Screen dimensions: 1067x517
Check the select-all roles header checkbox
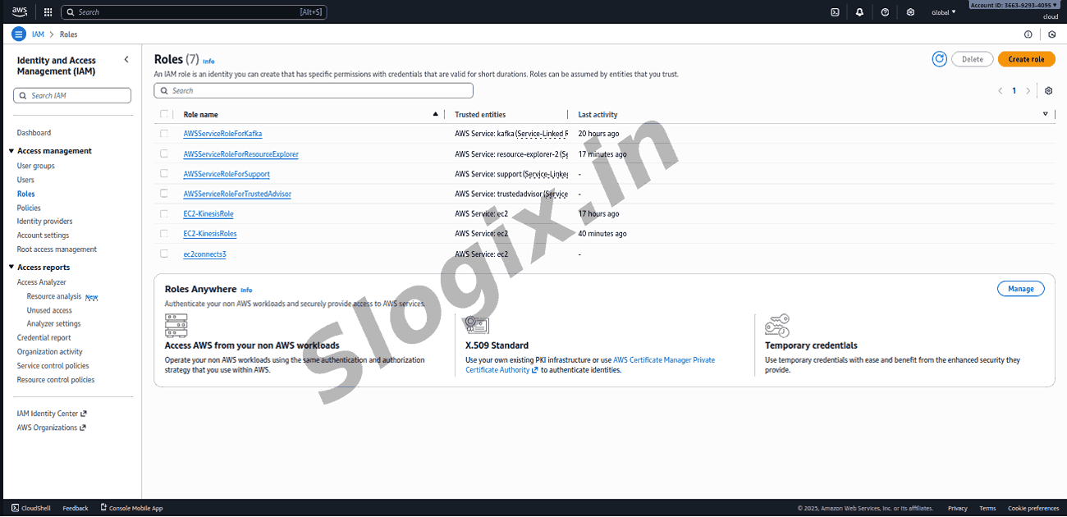click(164, 114)
